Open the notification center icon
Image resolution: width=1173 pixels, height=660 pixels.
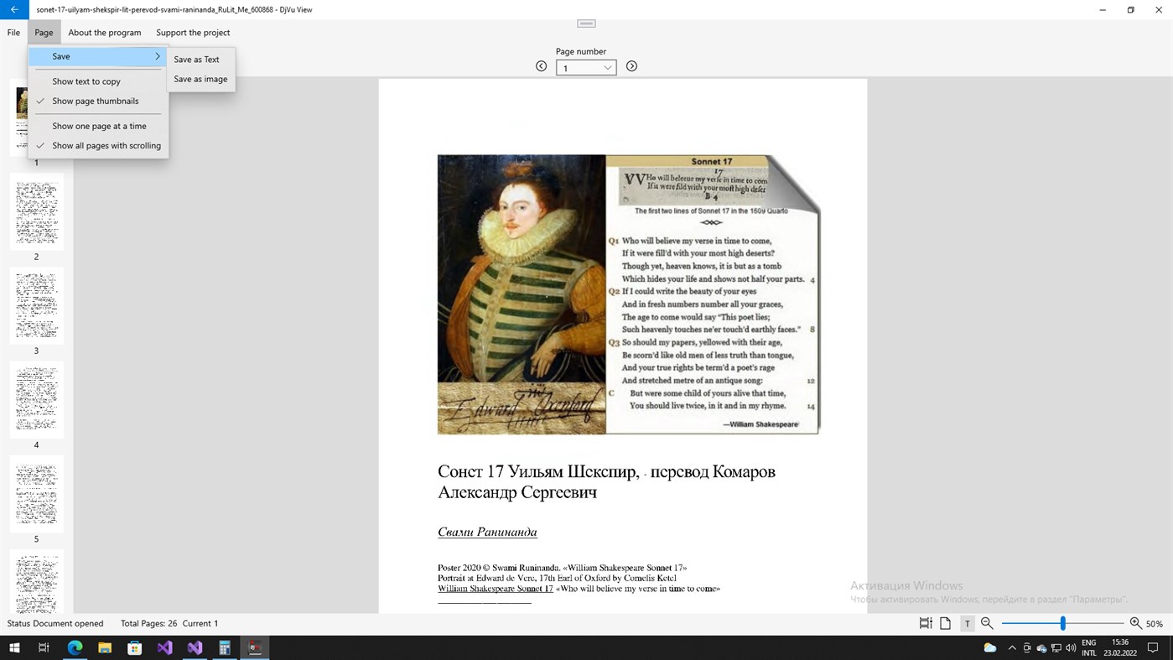[1153, 647]
